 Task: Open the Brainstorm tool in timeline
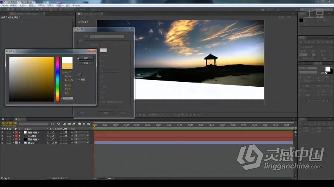pos(80,124)
